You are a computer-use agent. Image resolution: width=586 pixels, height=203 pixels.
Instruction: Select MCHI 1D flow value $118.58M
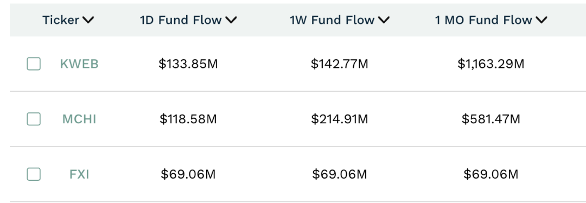tap(188, 119)
